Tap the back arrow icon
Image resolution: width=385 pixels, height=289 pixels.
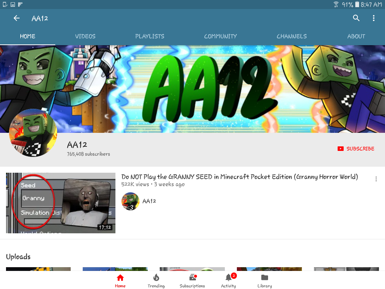coord(17,18)
